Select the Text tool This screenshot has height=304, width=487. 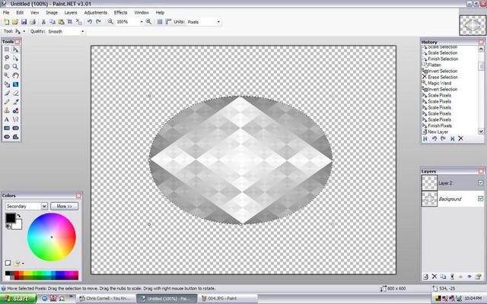[x=7, y=119]
